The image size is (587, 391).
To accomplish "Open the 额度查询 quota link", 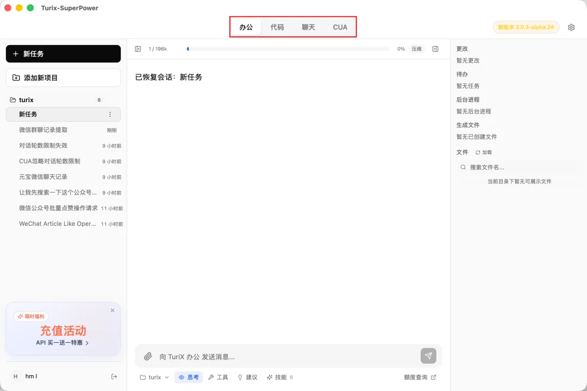I will [416, 377].
